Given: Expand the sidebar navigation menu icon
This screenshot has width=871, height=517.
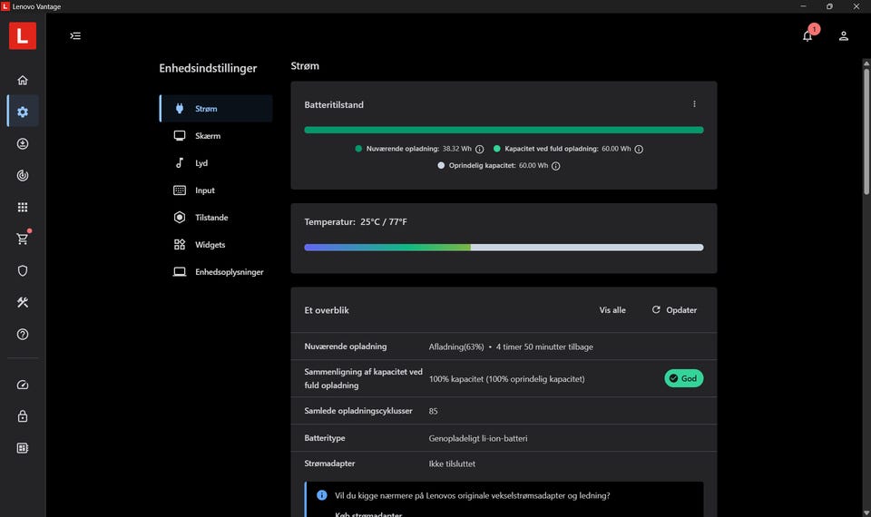Looking at the screenshot, I should point(75,36).
